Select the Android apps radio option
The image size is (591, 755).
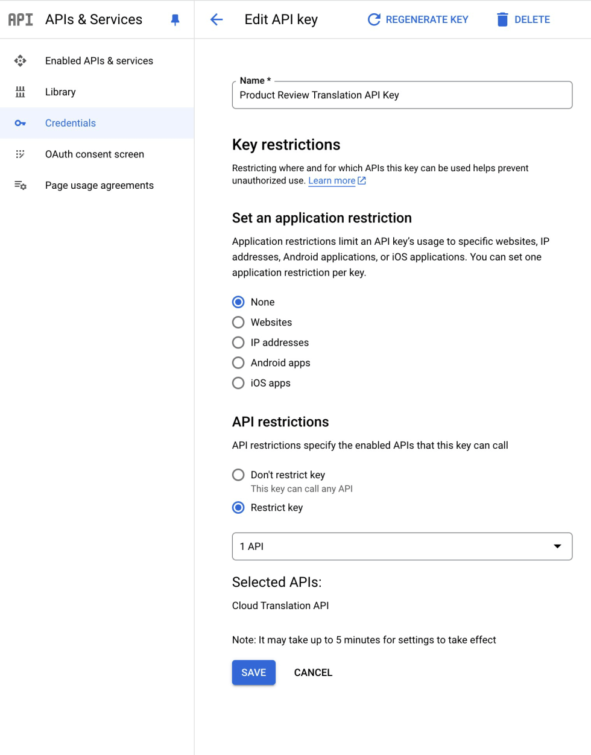click(239, 363)
